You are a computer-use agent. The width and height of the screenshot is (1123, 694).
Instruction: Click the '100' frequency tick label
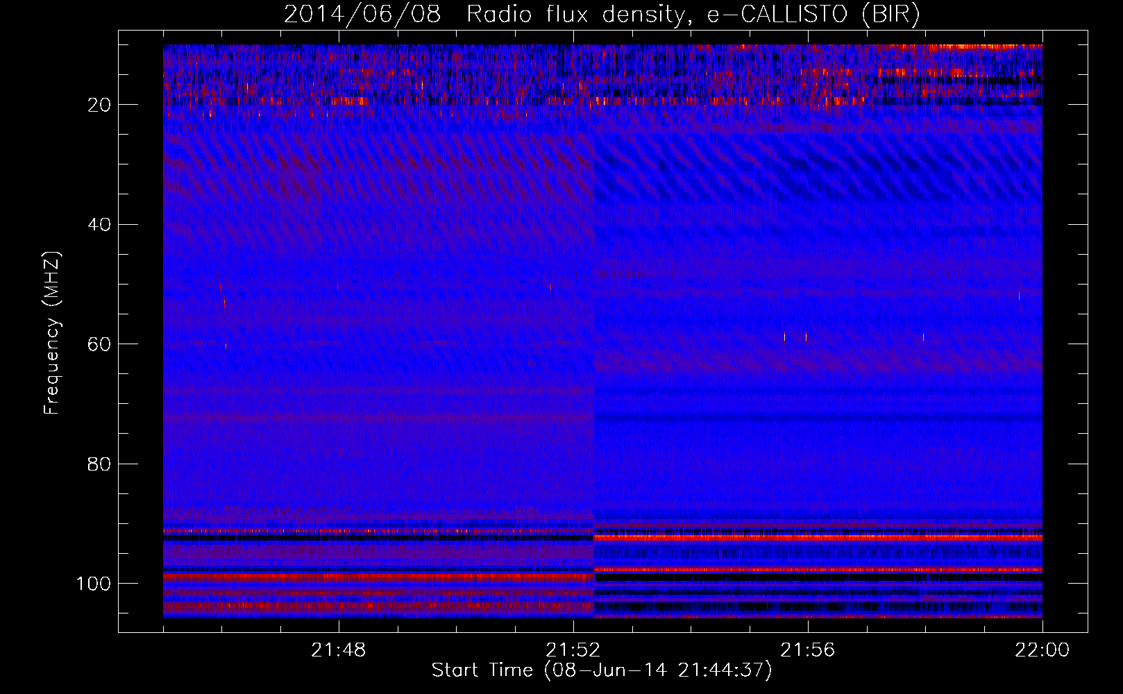[93, 584]
